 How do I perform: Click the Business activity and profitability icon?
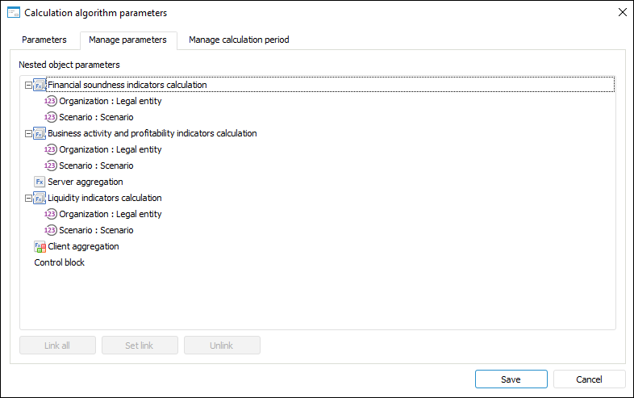[40, 133]
